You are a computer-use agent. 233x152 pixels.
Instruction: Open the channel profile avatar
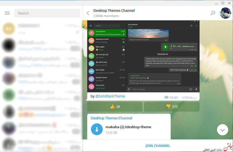pos(226,13)
